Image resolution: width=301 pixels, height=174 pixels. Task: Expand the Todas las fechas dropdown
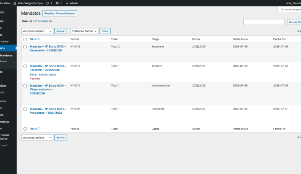(x=84, y=31)
